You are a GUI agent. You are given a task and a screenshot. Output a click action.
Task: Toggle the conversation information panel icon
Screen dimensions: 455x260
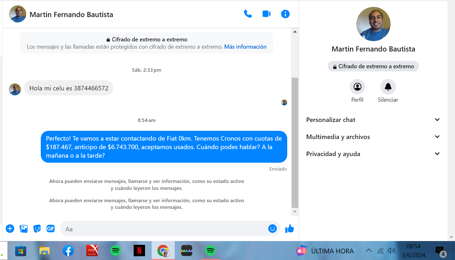(x=285, y=14)
